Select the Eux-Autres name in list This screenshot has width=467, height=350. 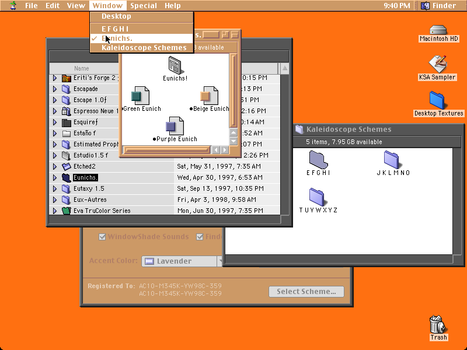(x=90, y=199)
